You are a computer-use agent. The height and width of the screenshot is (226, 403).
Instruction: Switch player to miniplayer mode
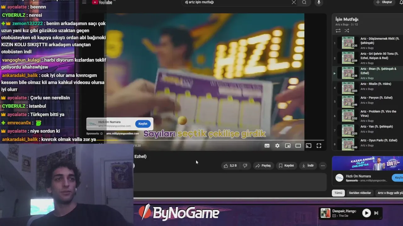tap(288, 146)
